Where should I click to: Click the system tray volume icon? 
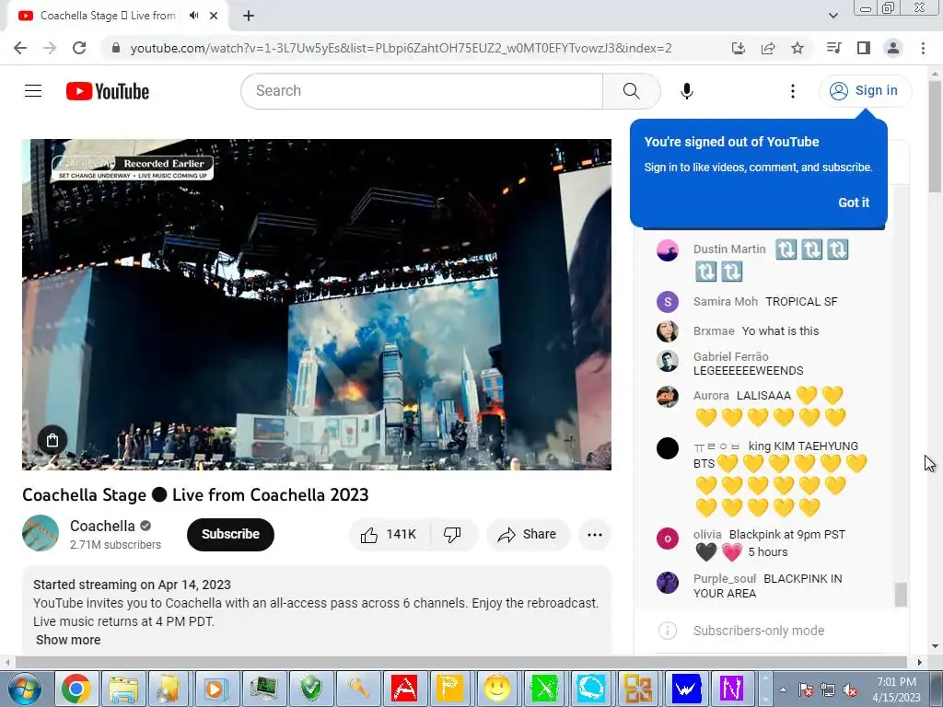[850, 690]
